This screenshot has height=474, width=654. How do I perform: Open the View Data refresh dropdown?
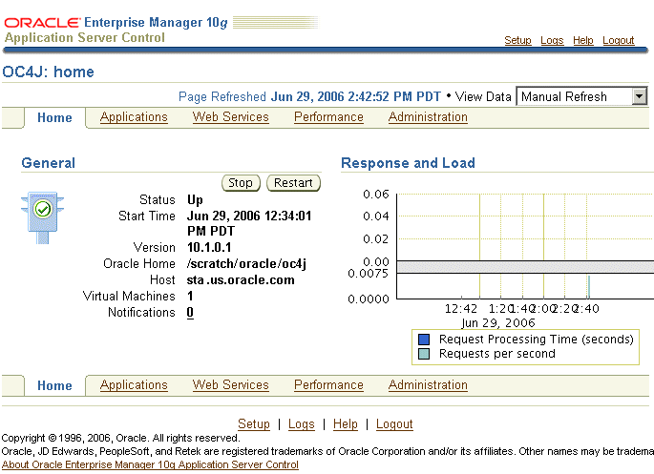point(581,96)
